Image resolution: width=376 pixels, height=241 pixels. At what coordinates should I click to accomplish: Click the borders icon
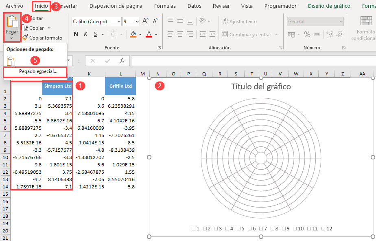114,34
